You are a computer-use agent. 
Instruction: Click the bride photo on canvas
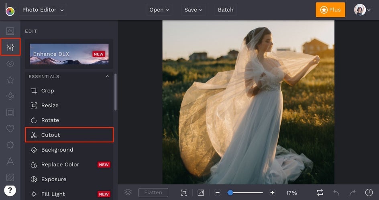[x=248, y=102]
